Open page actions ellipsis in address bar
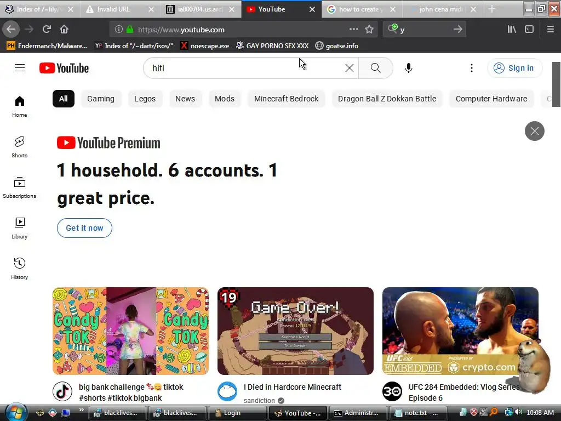Viewport: 561px width, 421px height. [x=353, y=30]
